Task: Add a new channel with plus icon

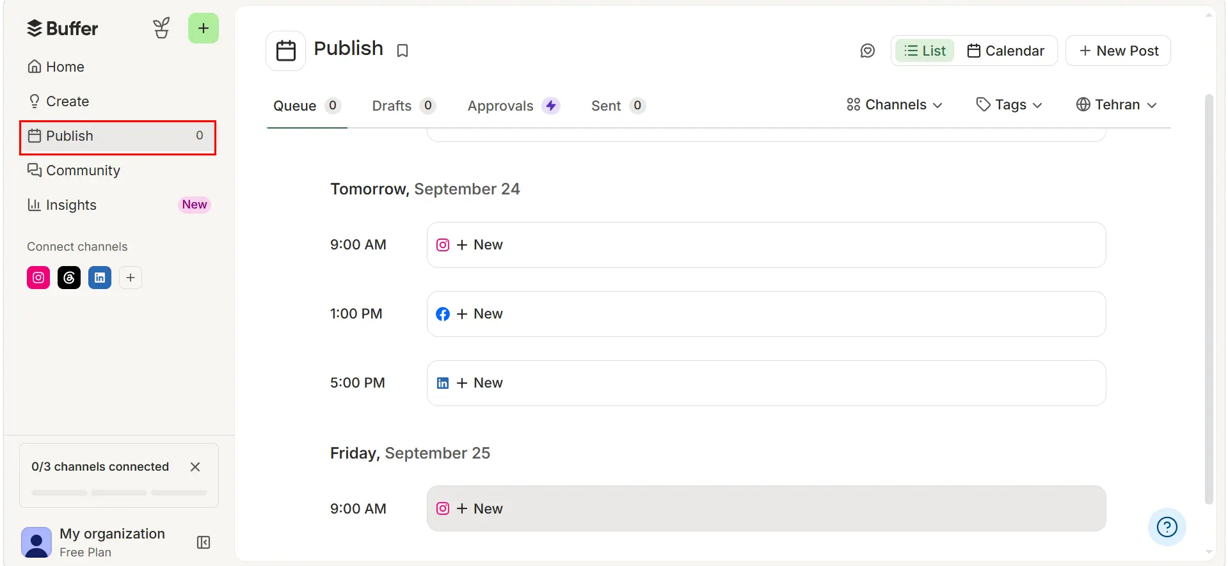Action: pos(131,278)
